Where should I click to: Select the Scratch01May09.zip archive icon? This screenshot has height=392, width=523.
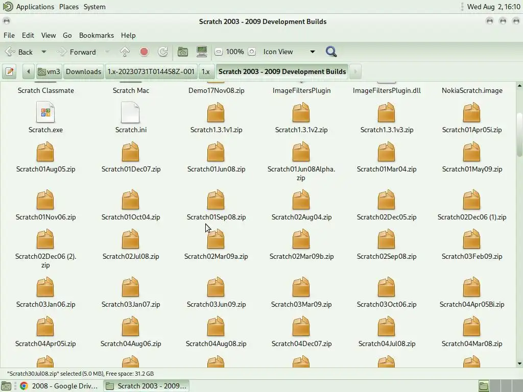click(x=471, y=152)
